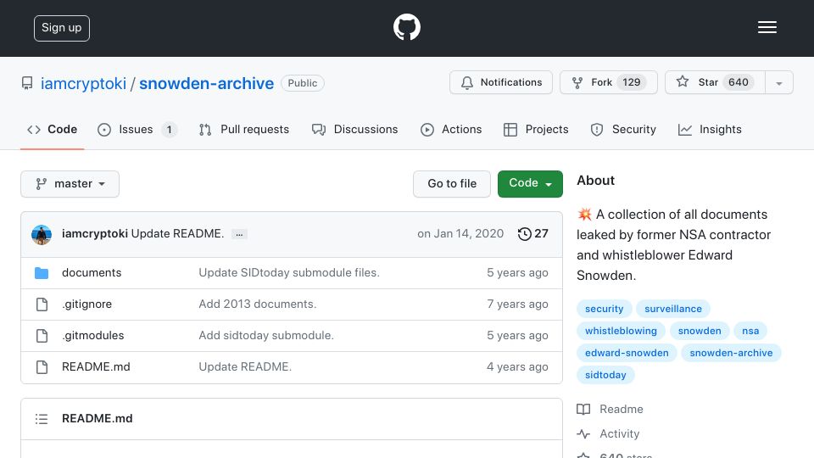Open the Discussions tab
This screenshot has width=814, height=458.
point(355,129)
